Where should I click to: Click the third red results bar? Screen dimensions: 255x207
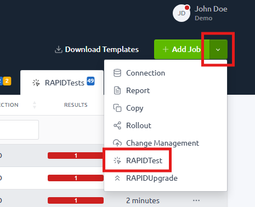click(76, 200)
